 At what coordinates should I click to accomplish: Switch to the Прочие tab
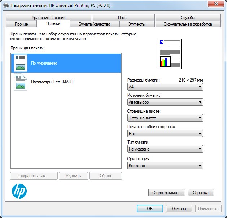tap(21, 24)
